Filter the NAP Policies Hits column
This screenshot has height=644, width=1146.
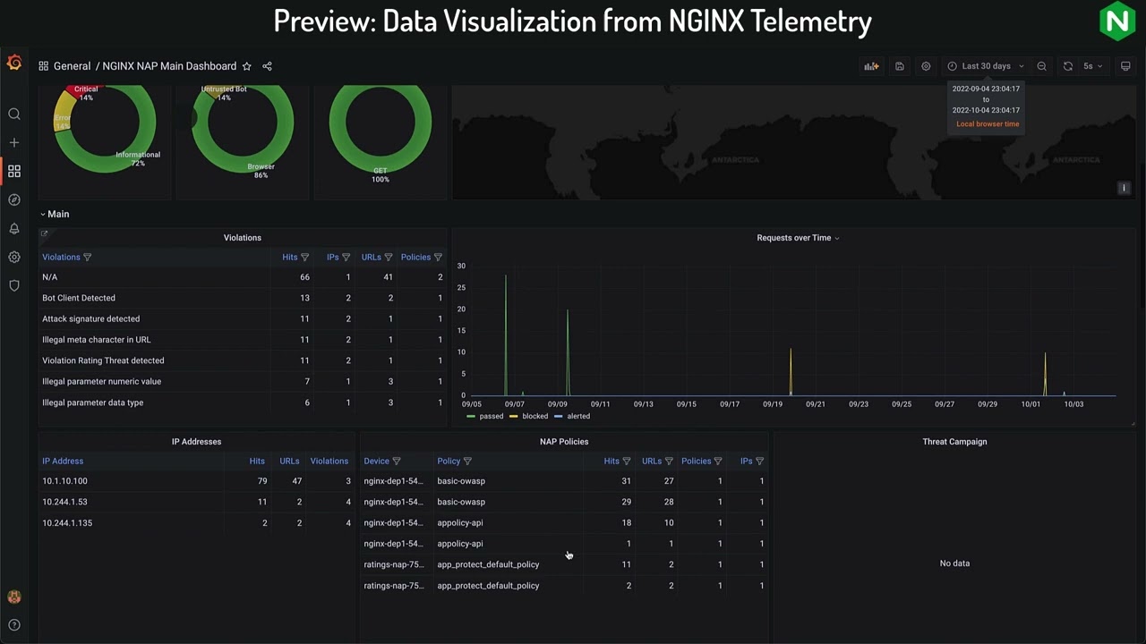click(627, 462)
